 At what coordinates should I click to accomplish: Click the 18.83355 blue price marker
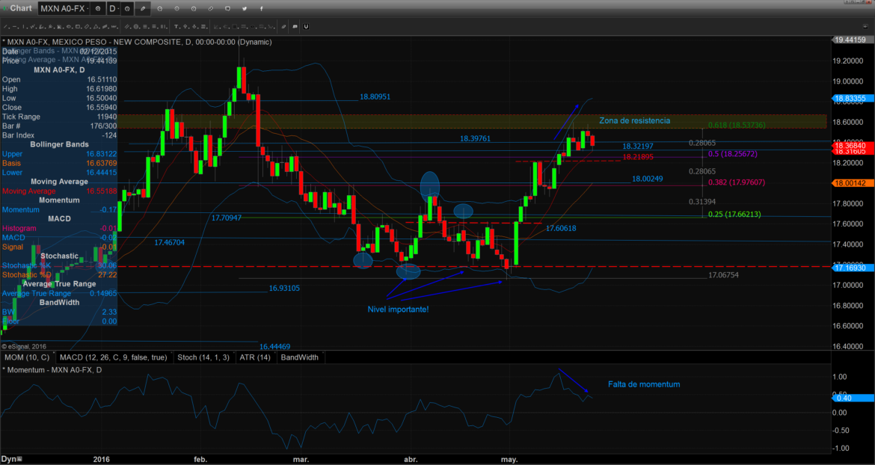[x=853, y=98]
